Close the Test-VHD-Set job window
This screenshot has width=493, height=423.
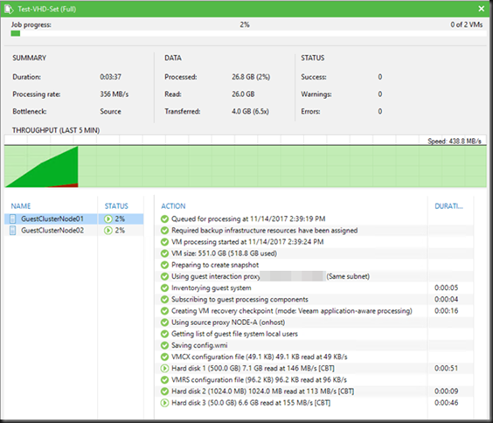(x=481, y=9)
